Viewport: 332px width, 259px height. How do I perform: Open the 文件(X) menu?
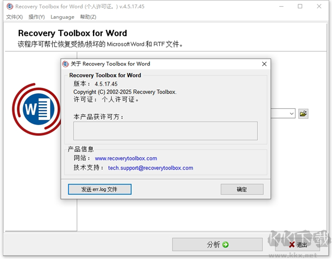point(14,17)
